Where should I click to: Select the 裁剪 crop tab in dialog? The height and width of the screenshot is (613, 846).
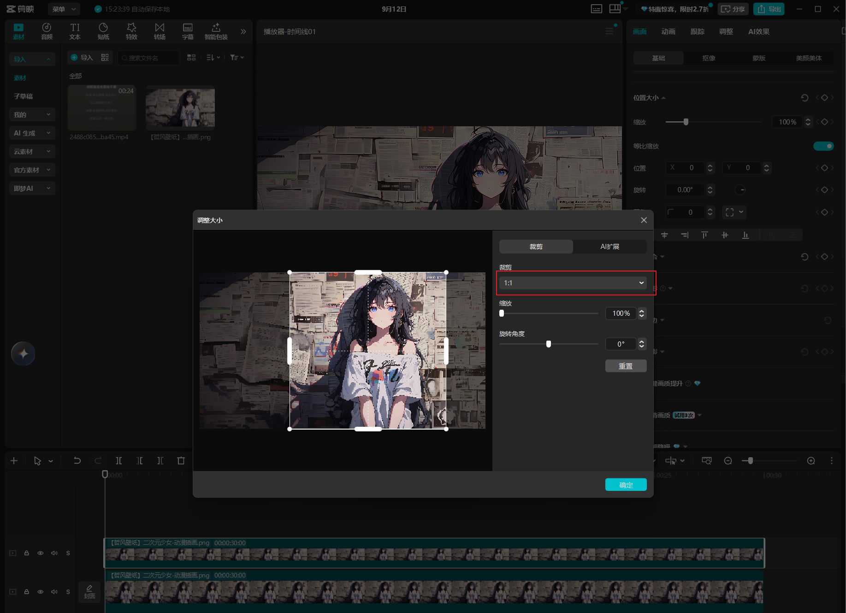point(536,247)
